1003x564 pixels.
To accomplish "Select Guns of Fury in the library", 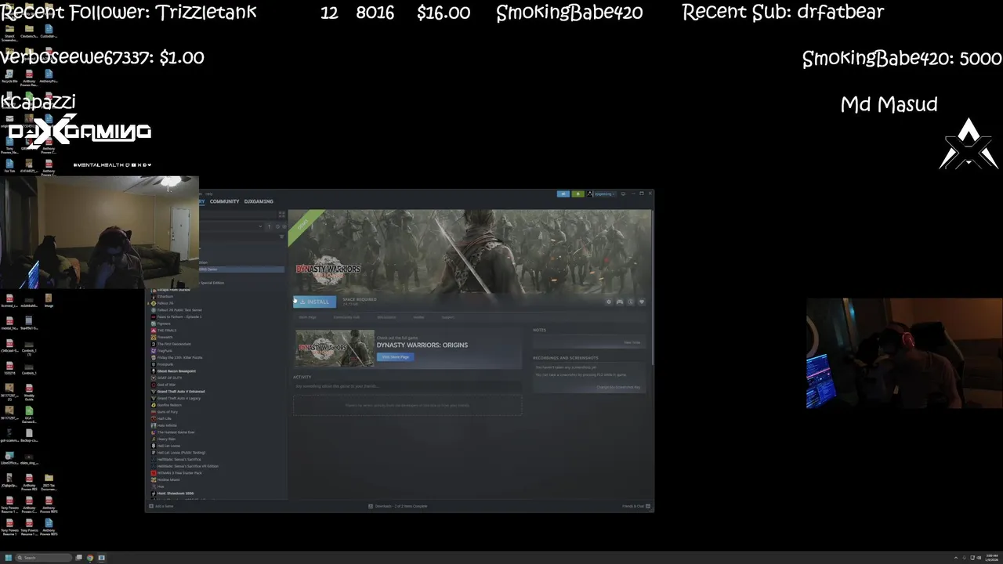I will 167,412.
